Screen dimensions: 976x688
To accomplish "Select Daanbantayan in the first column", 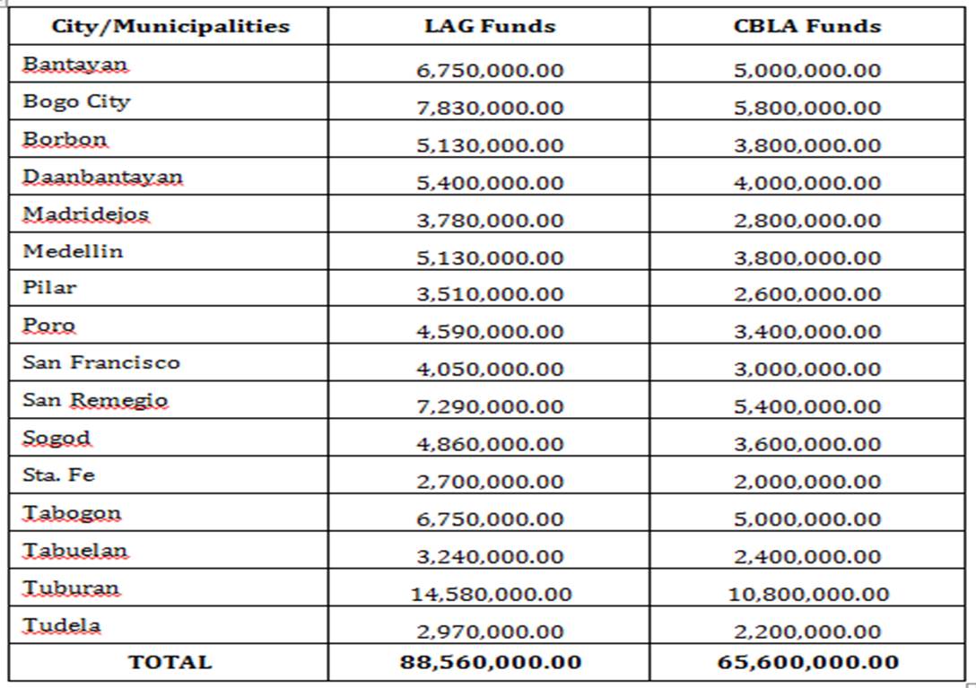I will pos(102,177).
